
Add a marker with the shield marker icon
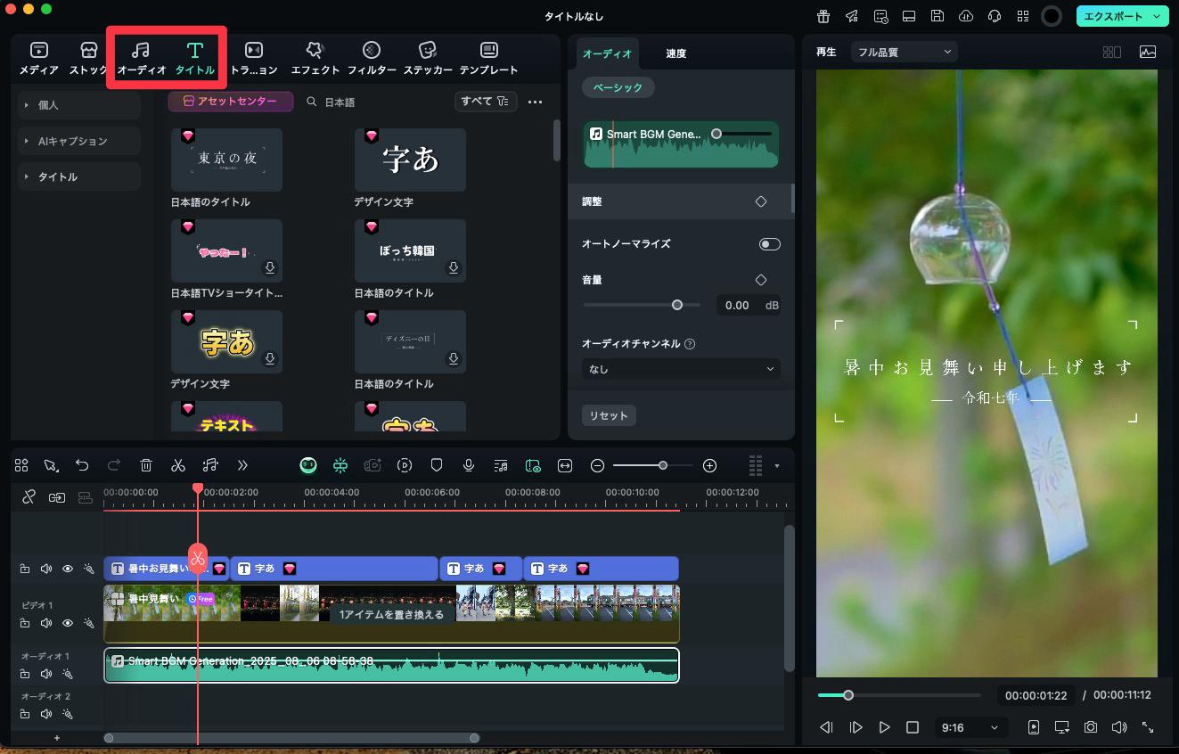[x=437, y=465]
